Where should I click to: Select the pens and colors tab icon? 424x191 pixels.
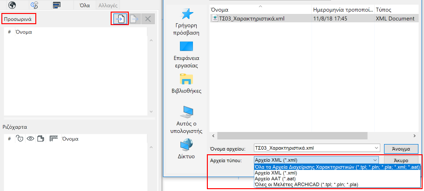click(34, 5)
